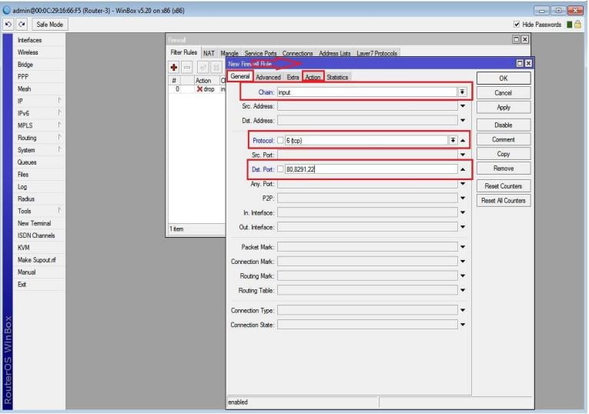This screenshot has width=589, height=414.
Task: Click into the Dst. Port input field
Action: click(370, 169)
